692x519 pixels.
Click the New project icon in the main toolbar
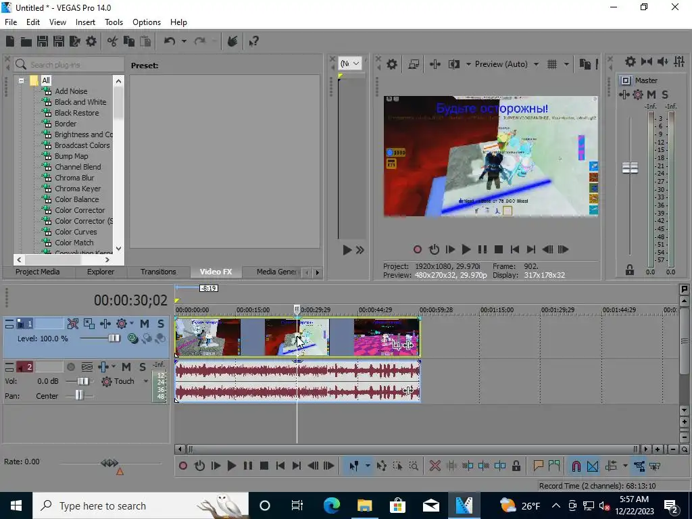click(10, 41)
